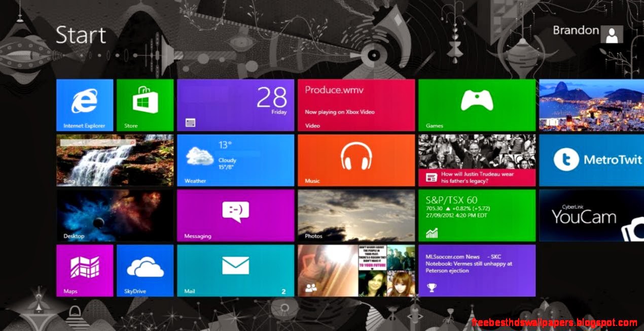The height and width of the screenshot is (331, 644).
Task: Launch the Store tile
Action: point(145,105)
